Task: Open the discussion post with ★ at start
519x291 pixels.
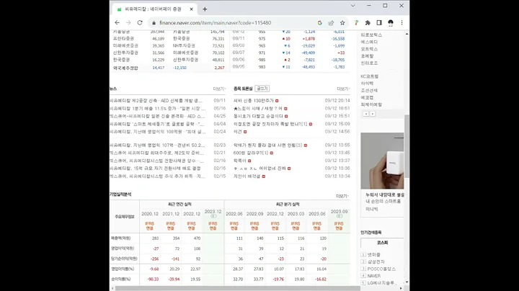Action: (x=258, y=109)
